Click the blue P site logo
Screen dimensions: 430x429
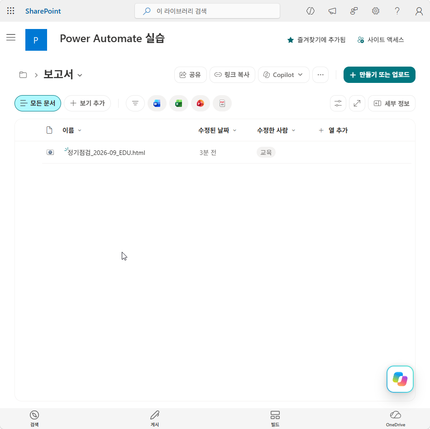tap(36, 40)
